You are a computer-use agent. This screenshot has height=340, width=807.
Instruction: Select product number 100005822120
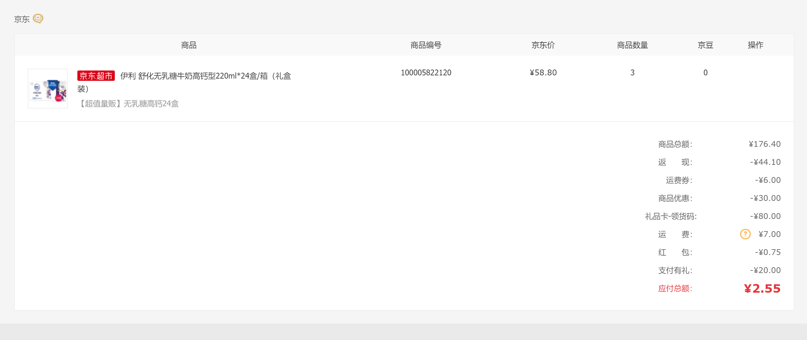426,72
